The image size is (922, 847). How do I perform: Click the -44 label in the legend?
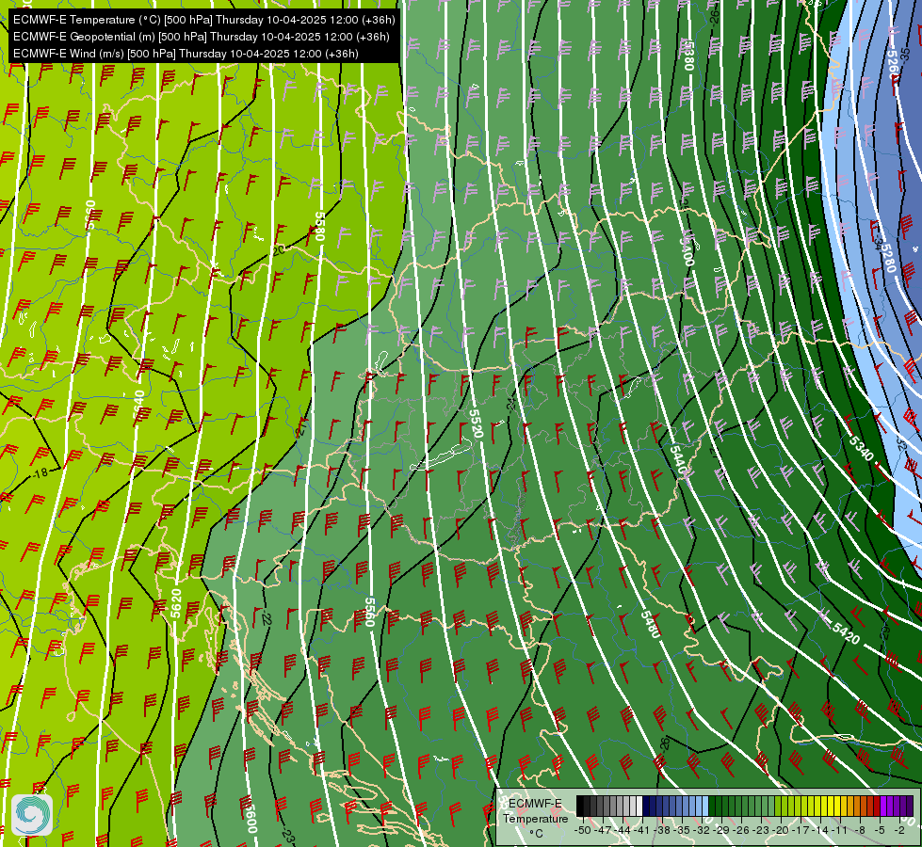623,830
